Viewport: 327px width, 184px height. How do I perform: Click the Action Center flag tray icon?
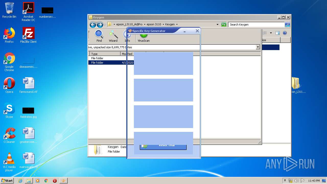[302, 181]
